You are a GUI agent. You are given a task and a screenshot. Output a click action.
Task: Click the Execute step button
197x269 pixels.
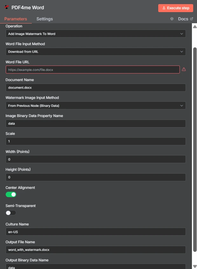coord(176,8)
